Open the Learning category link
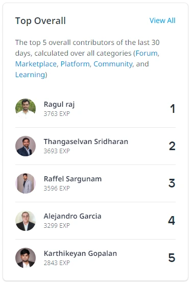This screenshot has height=284, width=192. 30,75
